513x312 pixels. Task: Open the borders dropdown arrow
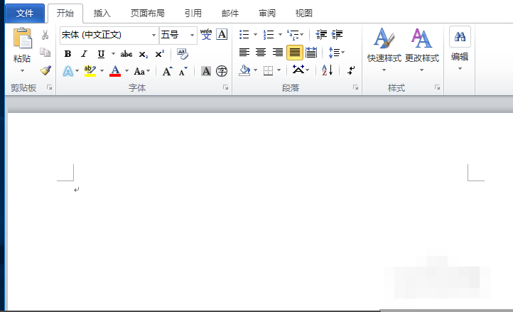pos(279,70)
